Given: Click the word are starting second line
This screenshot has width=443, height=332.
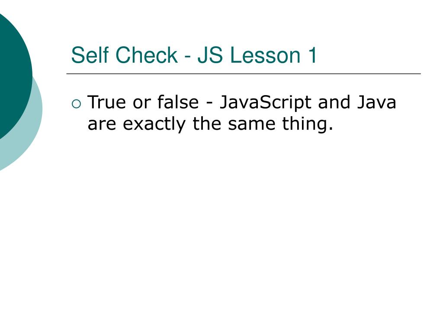Looking at the screenshot, I should 102,125.
